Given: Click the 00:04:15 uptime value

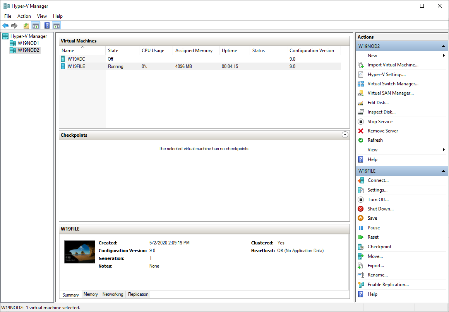Looking at the screenshot, I should (230, 66).
